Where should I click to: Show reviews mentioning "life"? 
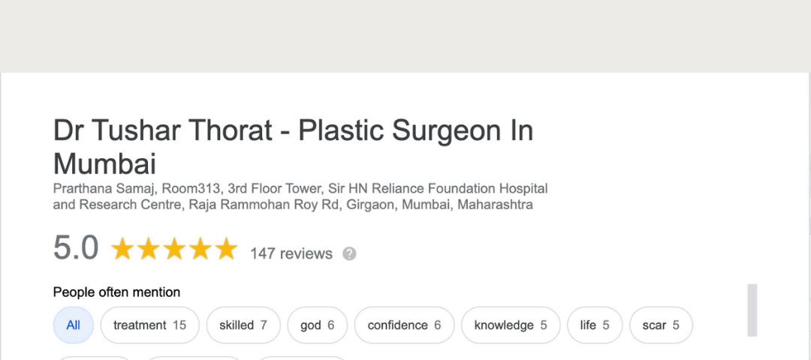click(x=595, y=325)
